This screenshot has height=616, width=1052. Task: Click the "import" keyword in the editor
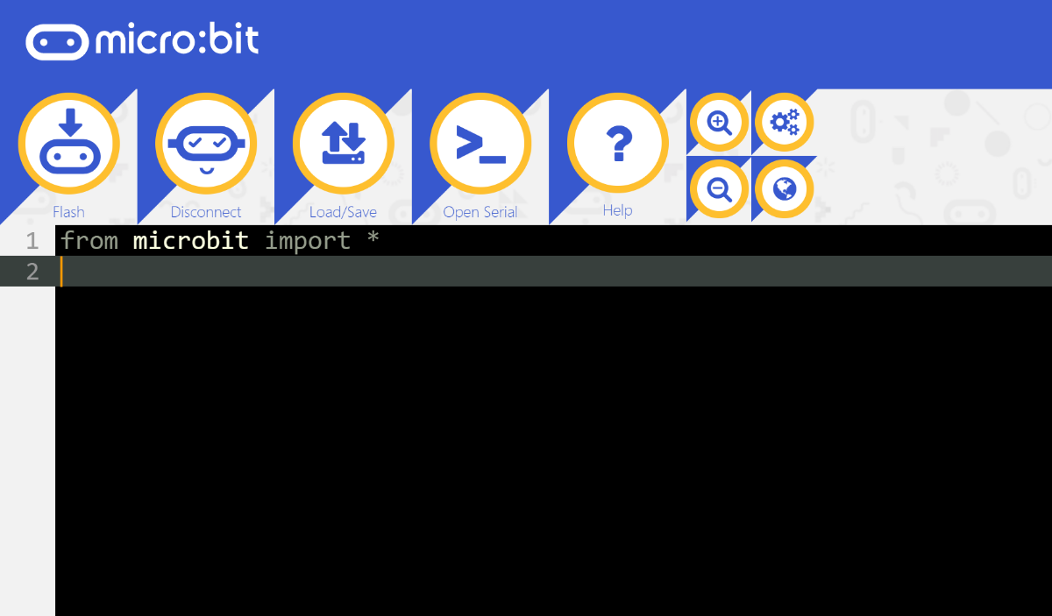point(308,241)
